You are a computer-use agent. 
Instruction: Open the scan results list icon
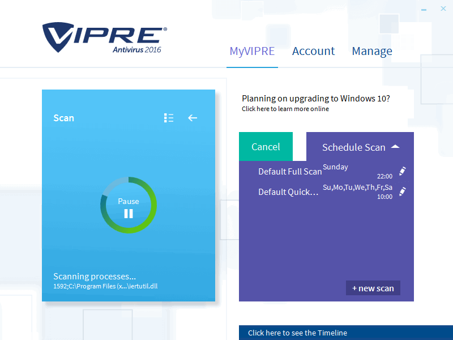168,118
